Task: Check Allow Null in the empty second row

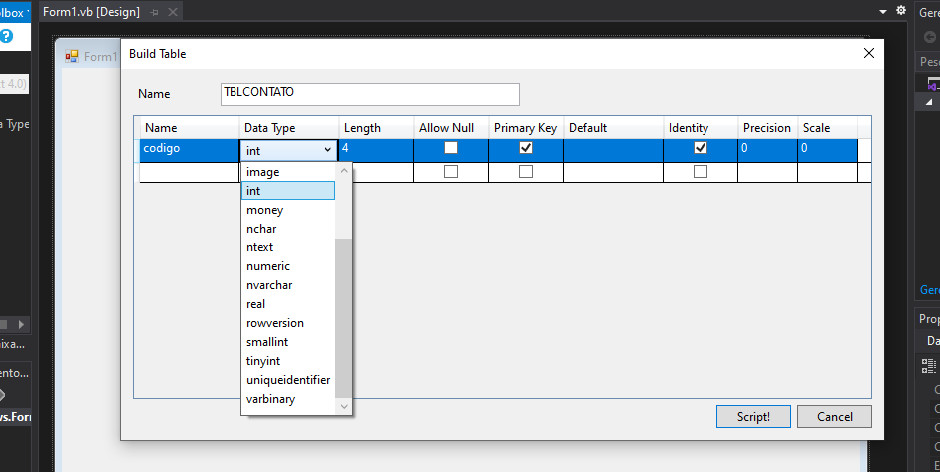Action: [x=451, y=171]
